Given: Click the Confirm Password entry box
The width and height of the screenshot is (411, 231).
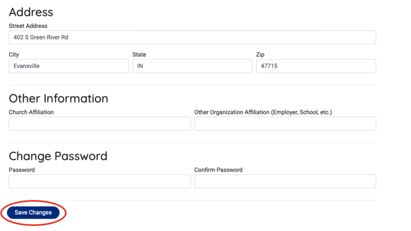Looking at the screenshot, I should pyautogui.click(x=285, y=182).
